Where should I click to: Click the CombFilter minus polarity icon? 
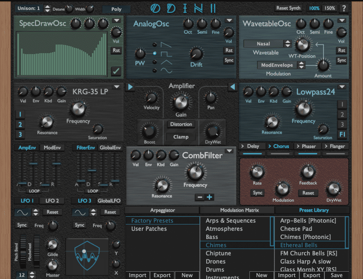click(x=200, y=197)
